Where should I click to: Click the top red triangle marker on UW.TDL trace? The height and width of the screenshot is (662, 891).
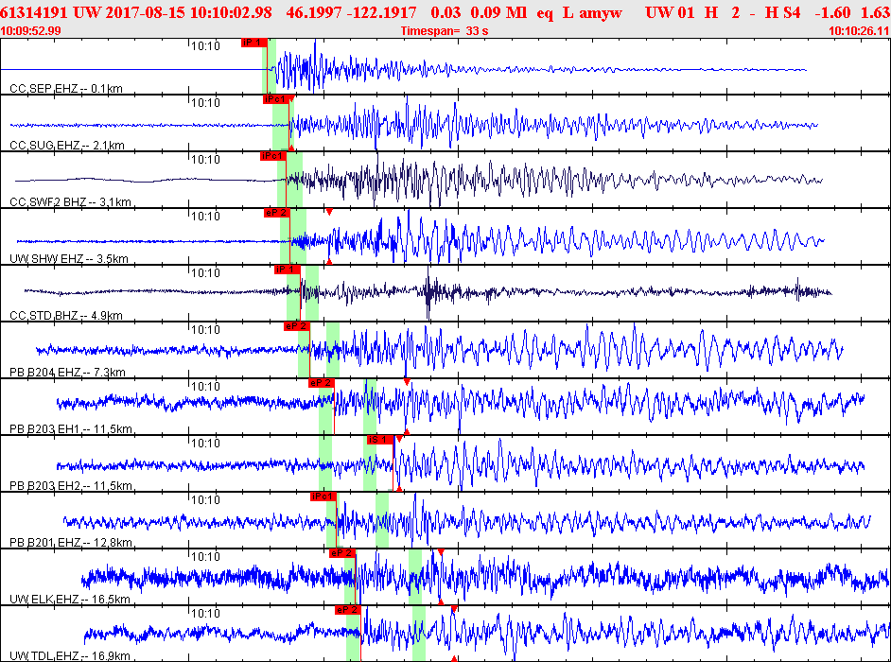(x=453, y=610)
